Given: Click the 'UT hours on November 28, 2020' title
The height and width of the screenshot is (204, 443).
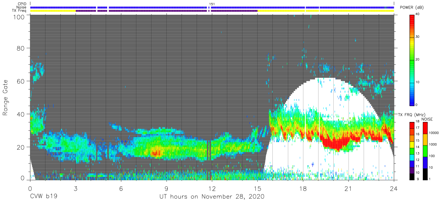Looking at the screenshot, I should pos(212,197).
